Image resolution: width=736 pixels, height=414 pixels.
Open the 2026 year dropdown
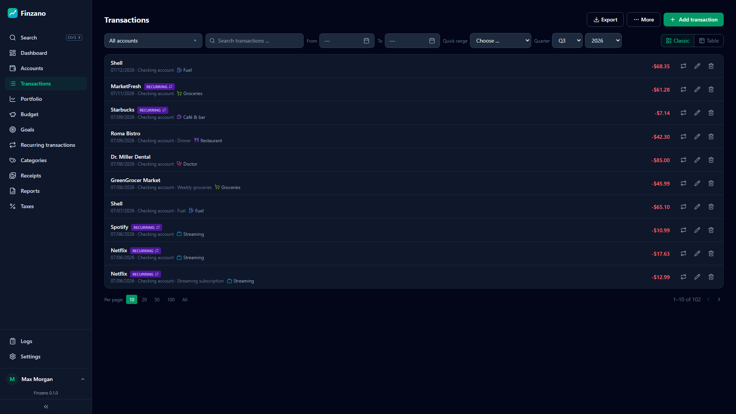point(603,41)
